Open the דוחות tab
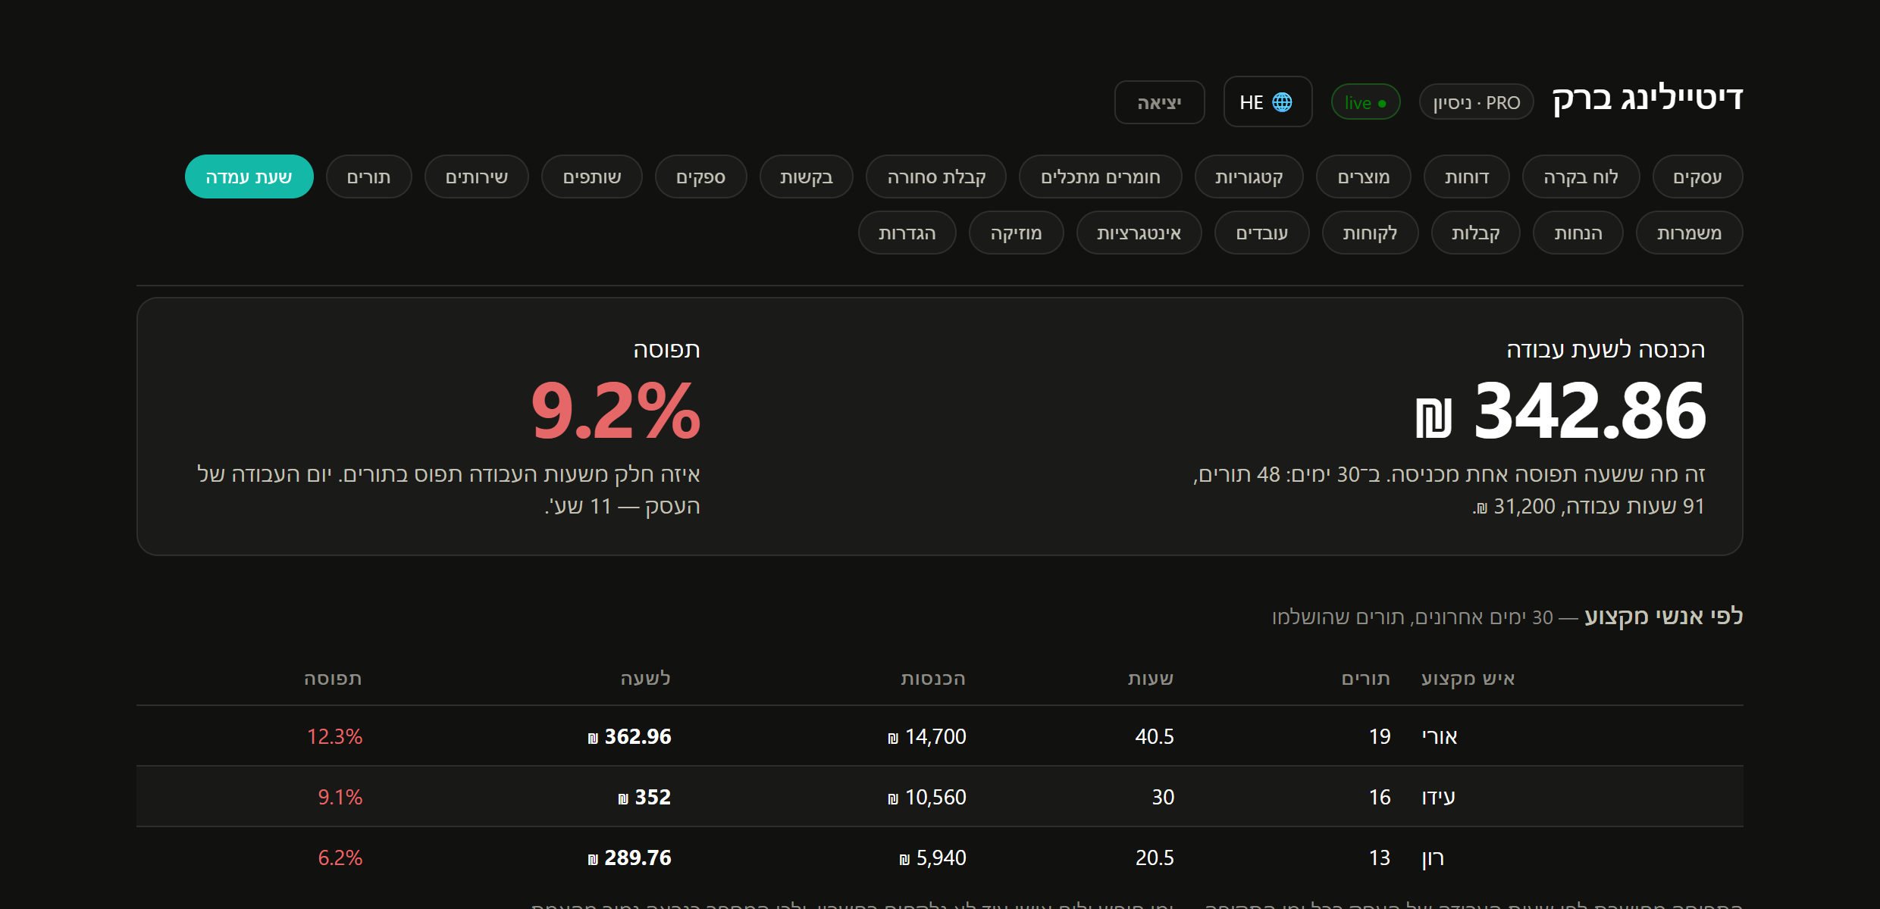The height and width of the screenshot is (909, 1880). point(1466,176)
